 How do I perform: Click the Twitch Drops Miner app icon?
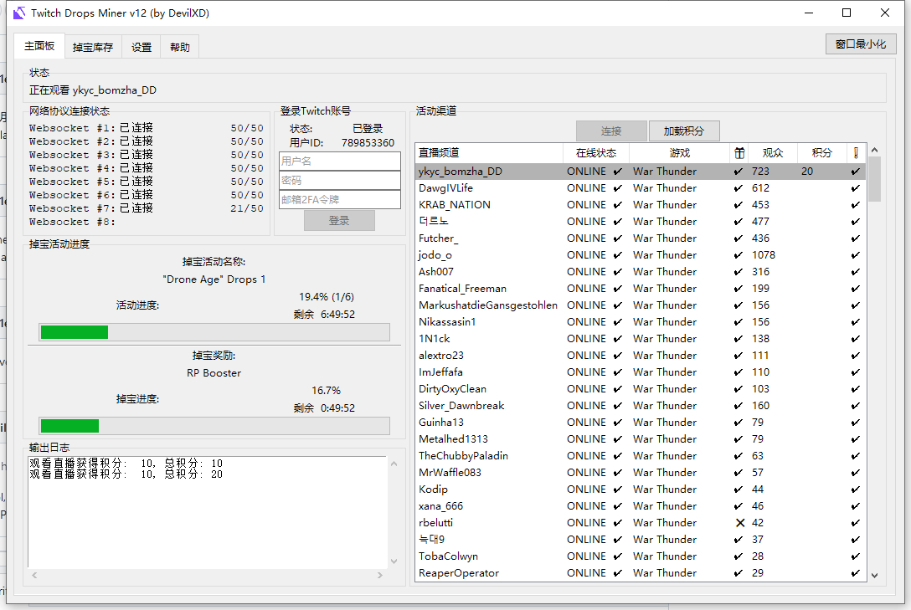tap(19, 13)
